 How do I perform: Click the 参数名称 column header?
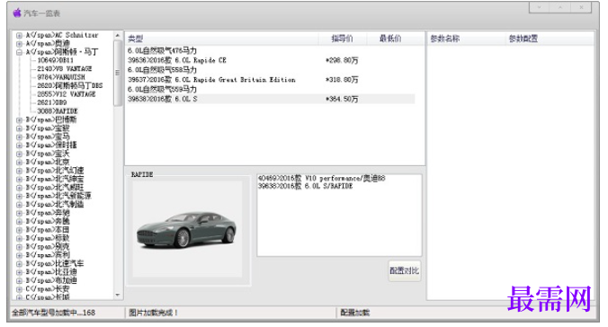(x=466, y=39)
